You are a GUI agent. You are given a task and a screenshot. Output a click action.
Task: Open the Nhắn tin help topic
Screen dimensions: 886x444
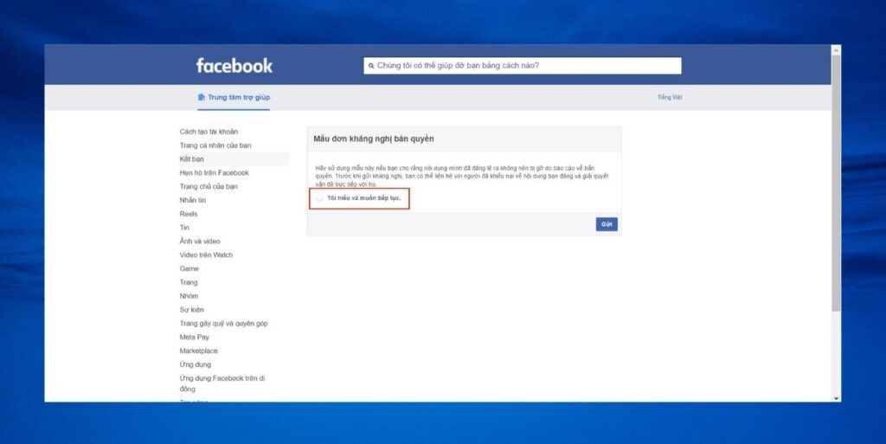(x=193, y=200)
